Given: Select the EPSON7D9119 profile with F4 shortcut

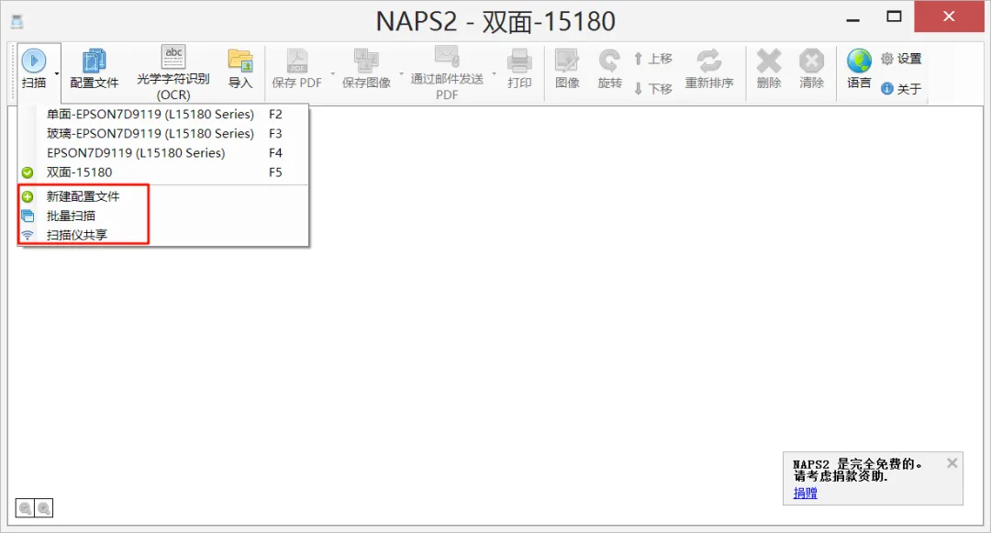Looking at the screenshot, I should pyautogui.click(x=163, y=153).
